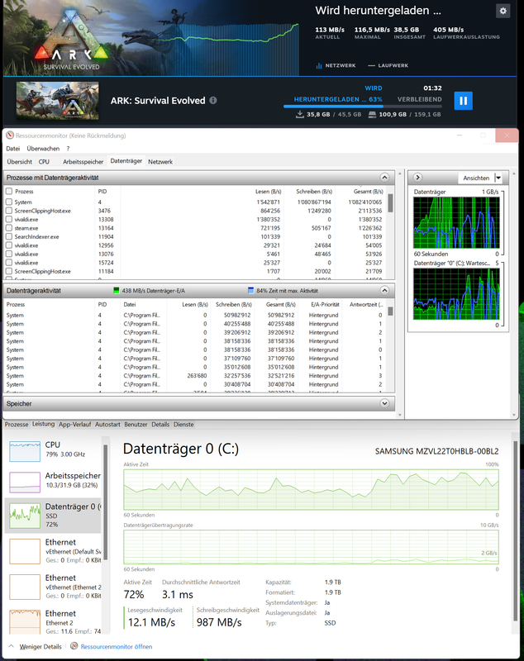The width and height of the screenshot is (524, 661).
Task: Click the resource monitor icon beside öffnen link
Action: click(74, 646)
